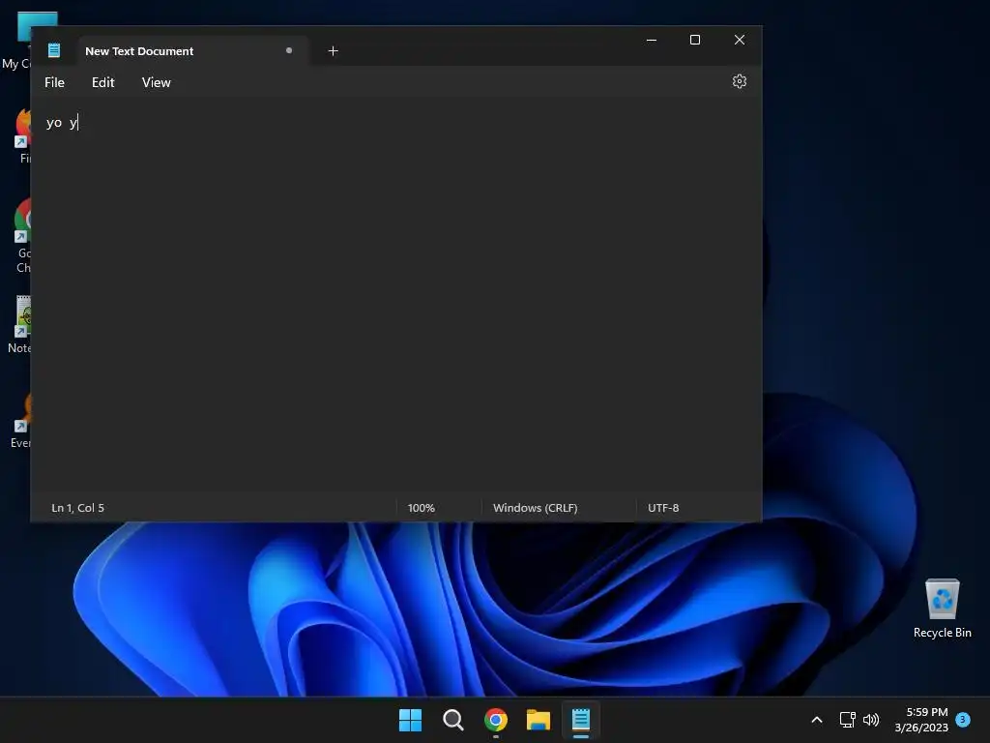Click the Notepad icon on the taskbar
The image size is (990, 743).
tap(581, 720)
